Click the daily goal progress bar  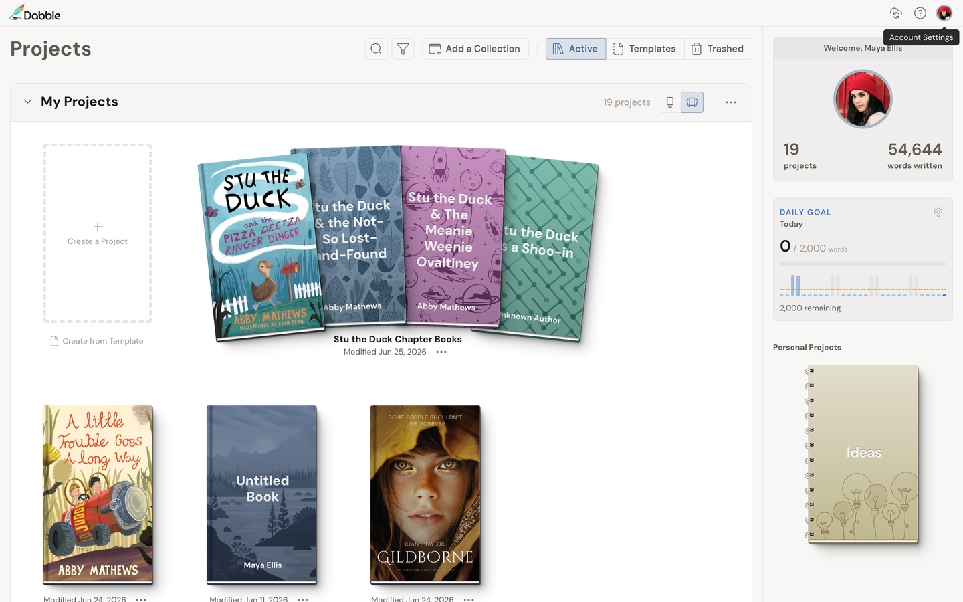click(x=863, y=264)
